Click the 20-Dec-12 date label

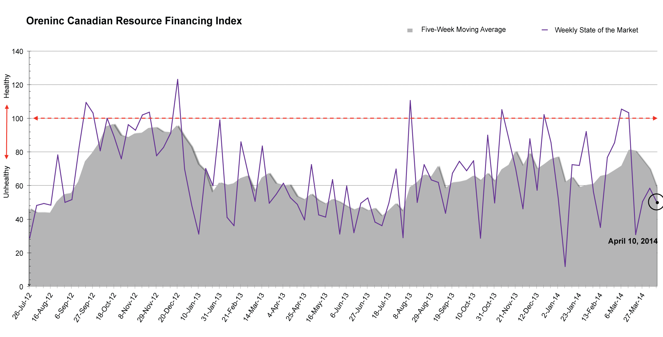(x=169, y=307)
